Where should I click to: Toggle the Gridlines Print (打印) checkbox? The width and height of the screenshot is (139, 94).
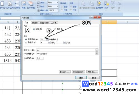[x=62, y=10]
